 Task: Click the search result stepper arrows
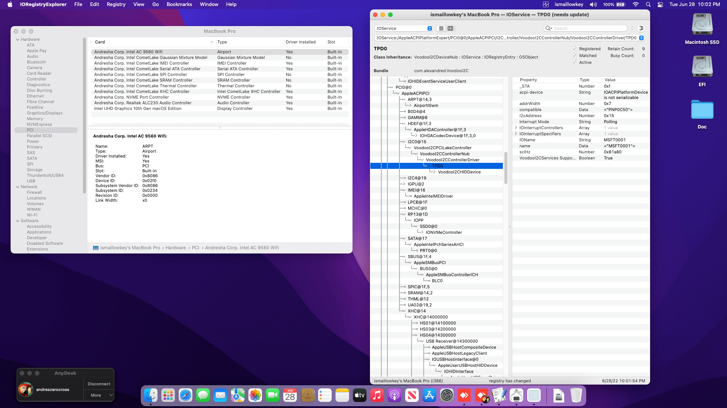[632, 28]
